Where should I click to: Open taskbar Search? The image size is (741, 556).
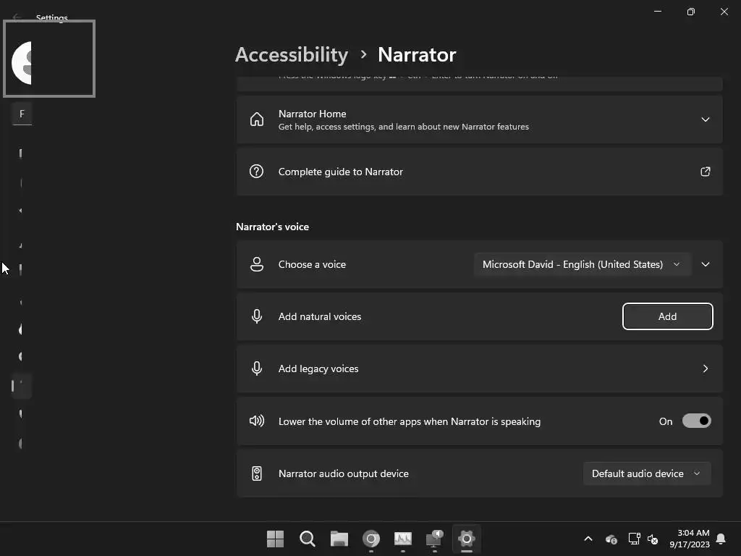point(307,539)
